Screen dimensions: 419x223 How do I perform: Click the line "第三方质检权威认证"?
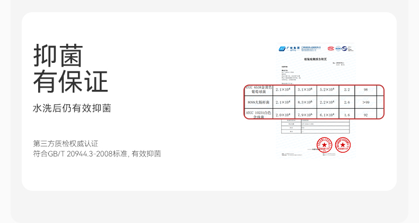tap(66, 144)
